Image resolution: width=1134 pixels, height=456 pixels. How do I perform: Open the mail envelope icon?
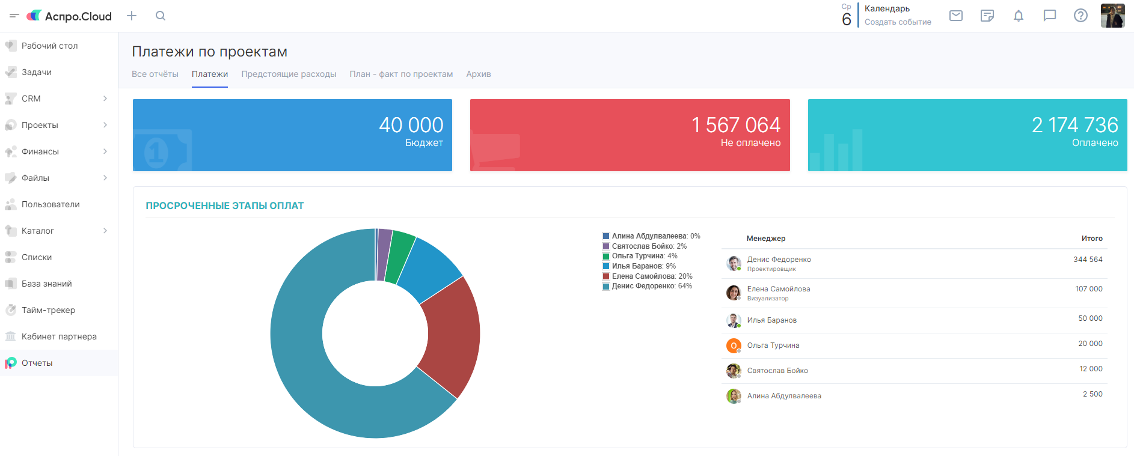[x=956, y=16]
